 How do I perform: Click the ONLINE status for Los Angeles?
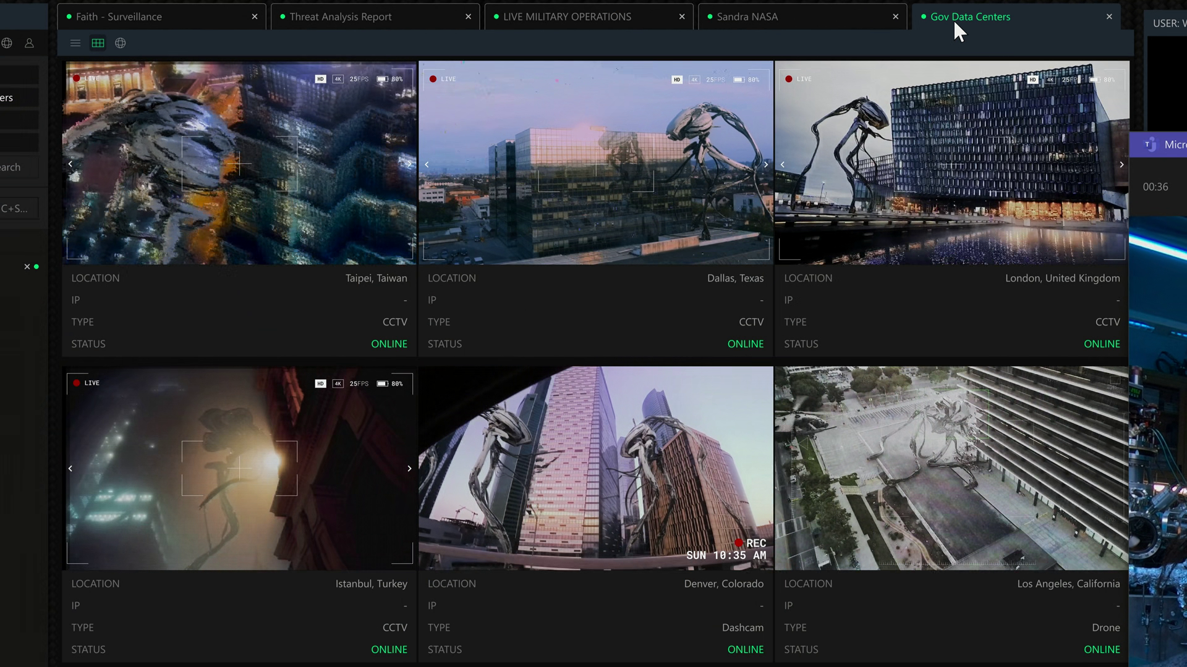[x=1102, y=650]
